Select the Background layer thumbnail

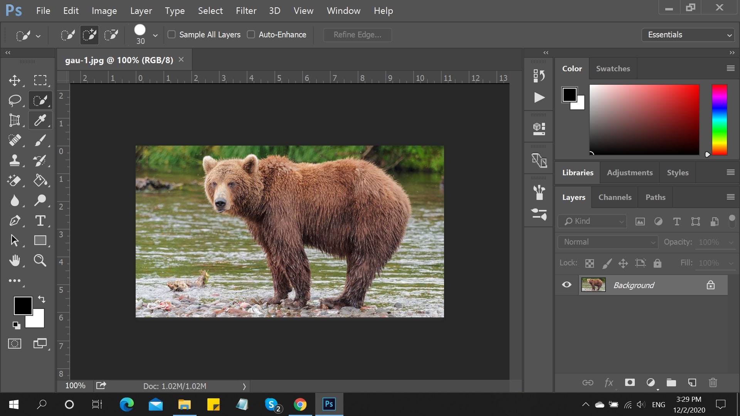tap(593, 285)
